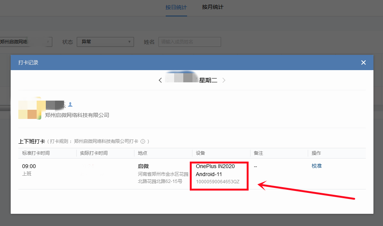Click the 地点 column header
The width and height of the screenshot is (383, 226).
click(x=143, y=153)
